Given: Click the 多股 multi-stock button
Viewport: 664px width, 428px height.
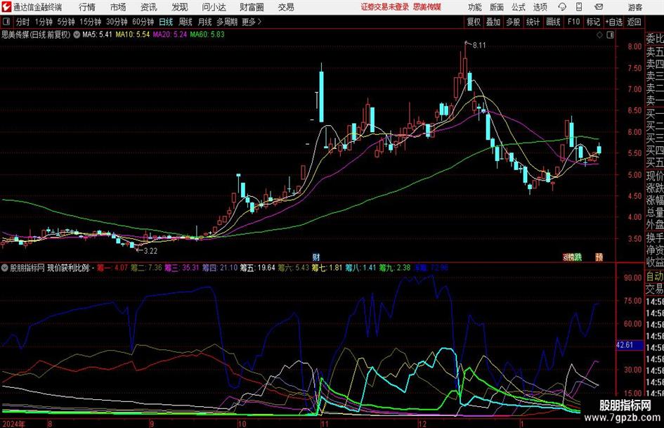Looking at the screenshot, I should pos(513,22).
